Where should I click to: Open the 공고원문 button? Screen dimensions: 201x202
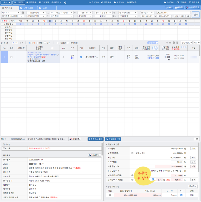tap(95, 155)
